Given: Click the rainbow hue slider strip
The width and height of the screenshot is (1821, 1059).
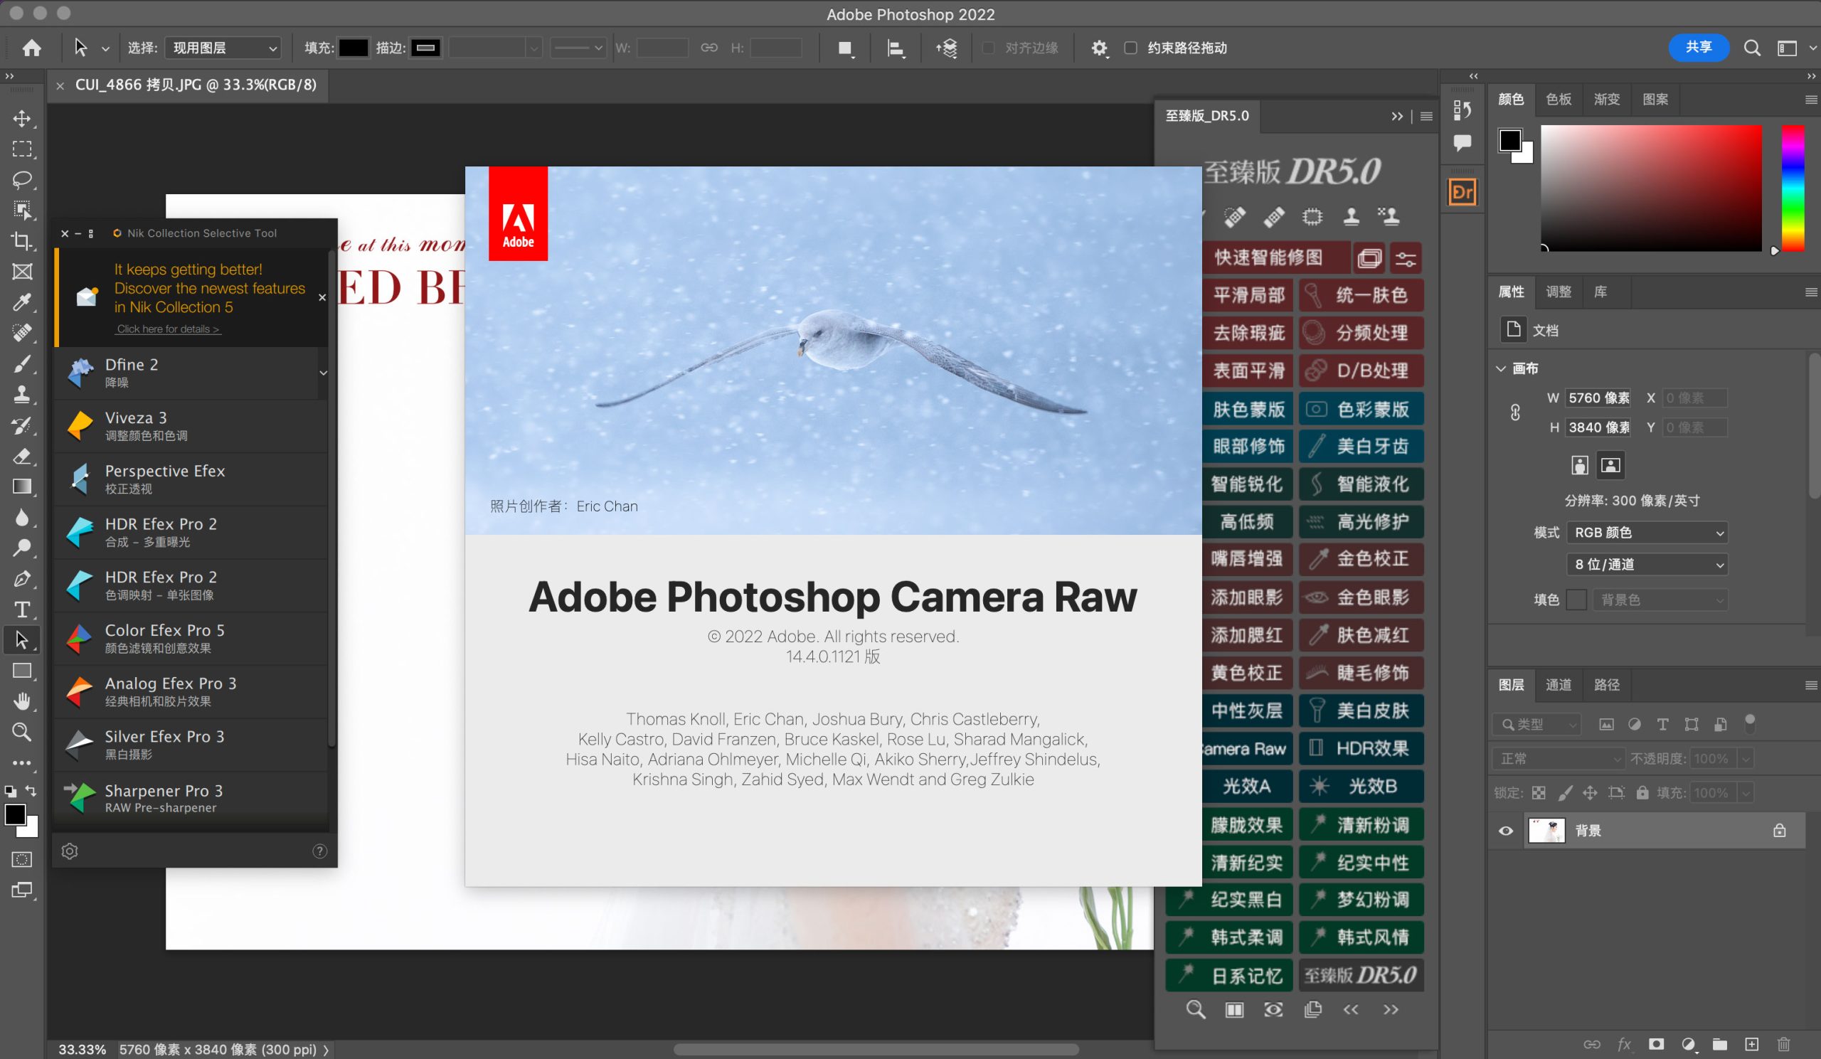Looking at the screenshot, I should click(1793, 188).
